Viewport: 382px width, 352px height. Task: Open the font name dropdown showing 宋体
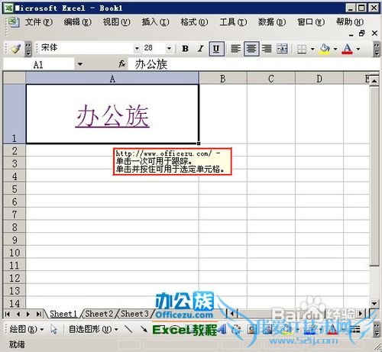(137, 48)
